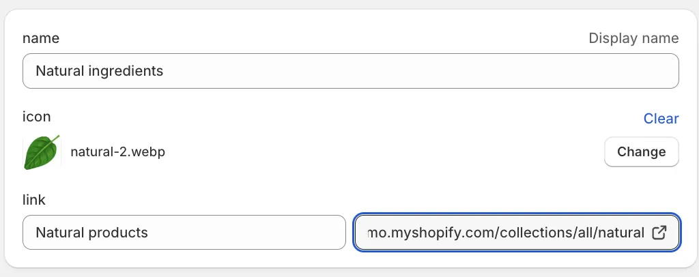Open the link in a new tab icon
The image size is (699, 277).
(659, 233)
